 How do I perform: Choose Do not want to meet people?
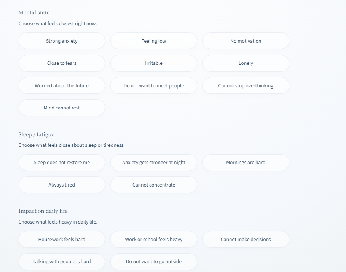154,85
